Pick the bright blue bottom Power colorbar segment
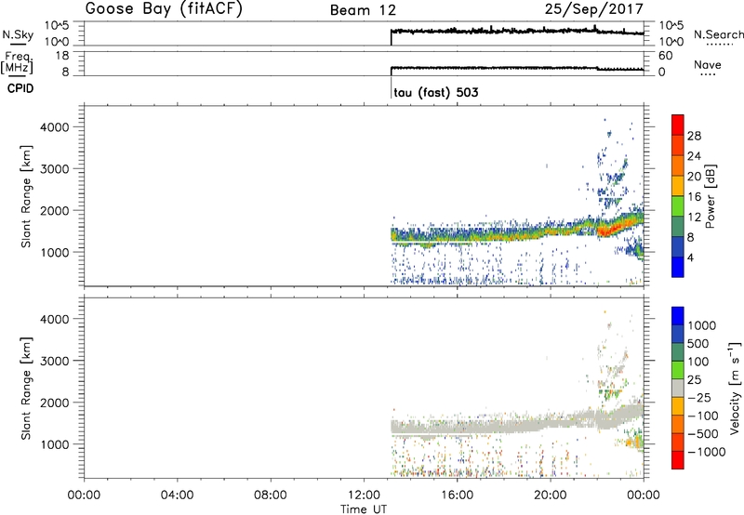The width and height of the screenshot is (744, 515). 678,267
